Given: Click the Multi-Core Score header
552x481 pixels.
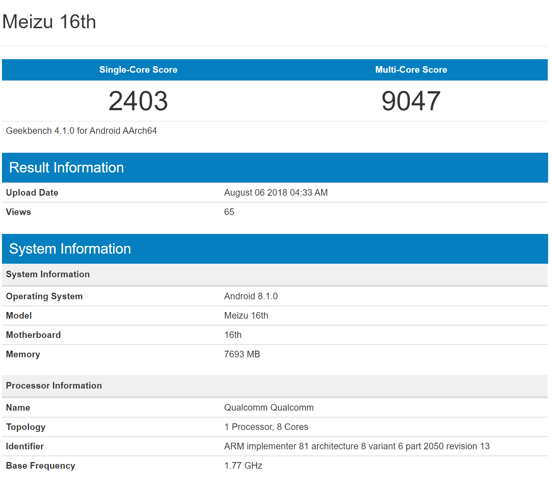Looking at the screenshot, I should point(411,70).
